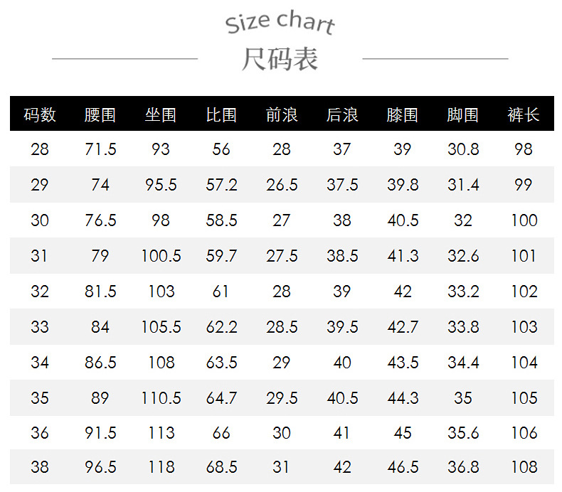Image resolution: width=562 pixels, height=492 pixels.
Task: Click the 尺码表 title text
Action: pos(280,59)
